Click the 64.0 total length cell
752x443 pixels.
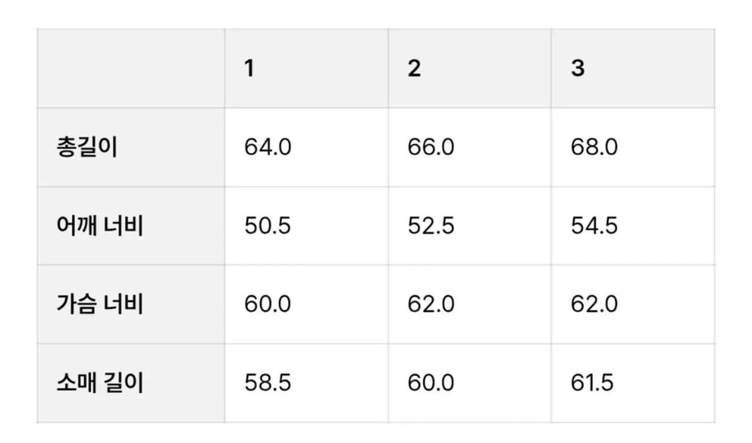[267, 147]
